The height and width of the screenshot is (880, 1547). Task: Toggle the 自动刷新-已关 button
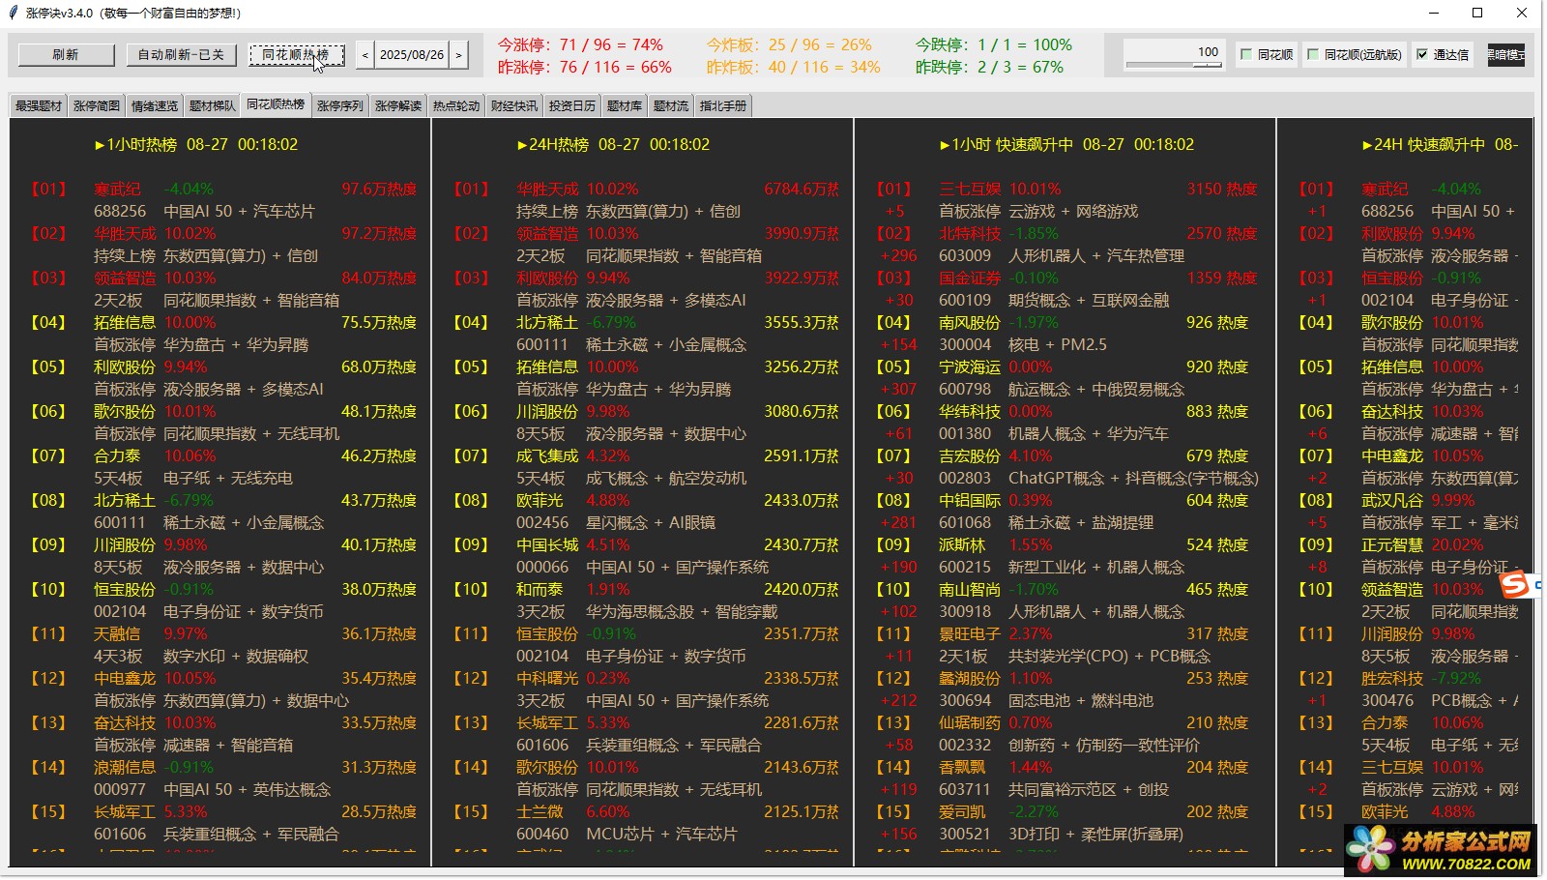pos(181,55)
